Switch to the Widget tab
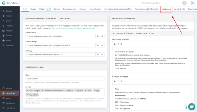This screenshot has width=197, height=112. (x=33, y=9)
